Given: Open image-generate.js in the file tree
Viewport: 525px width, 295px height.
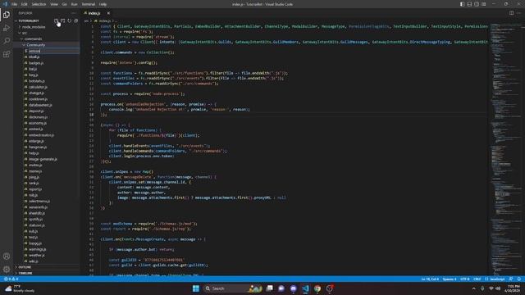Looking at the screenshot, I should pos(43,159).
